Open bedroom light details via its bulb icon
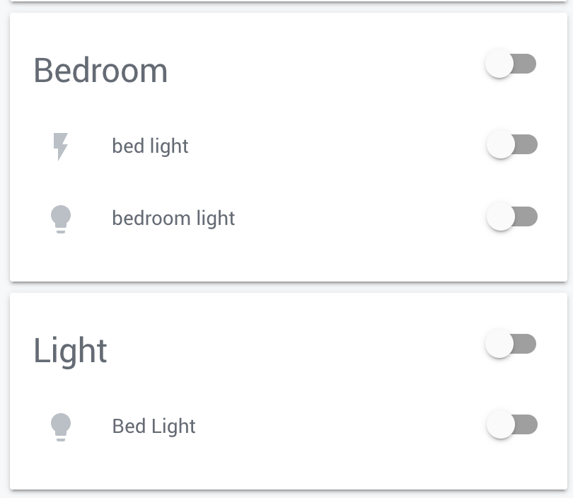The image size is (573, 498). pos(61,218)
